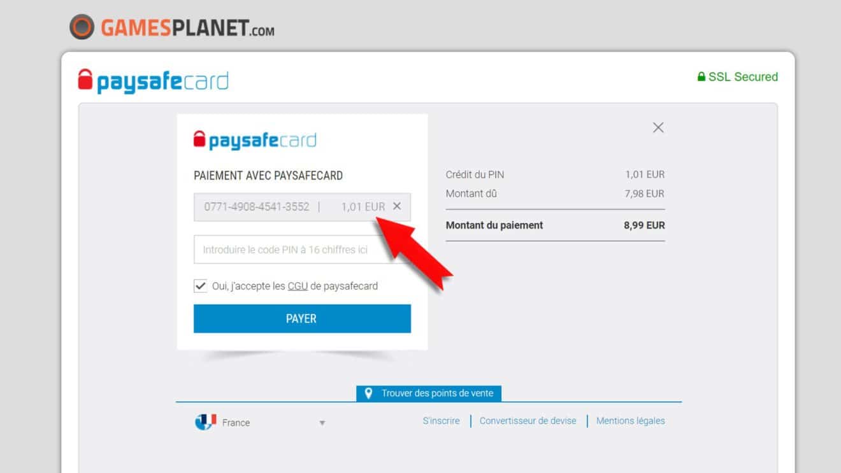
Task: Open the CGU terms link
Action: point(298,286)
